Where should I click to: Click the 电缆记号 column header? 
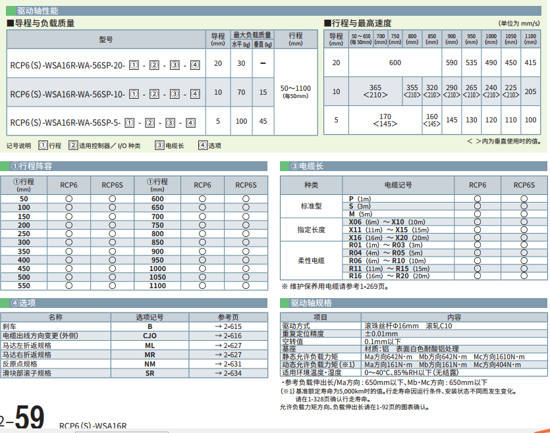point(398,185)
